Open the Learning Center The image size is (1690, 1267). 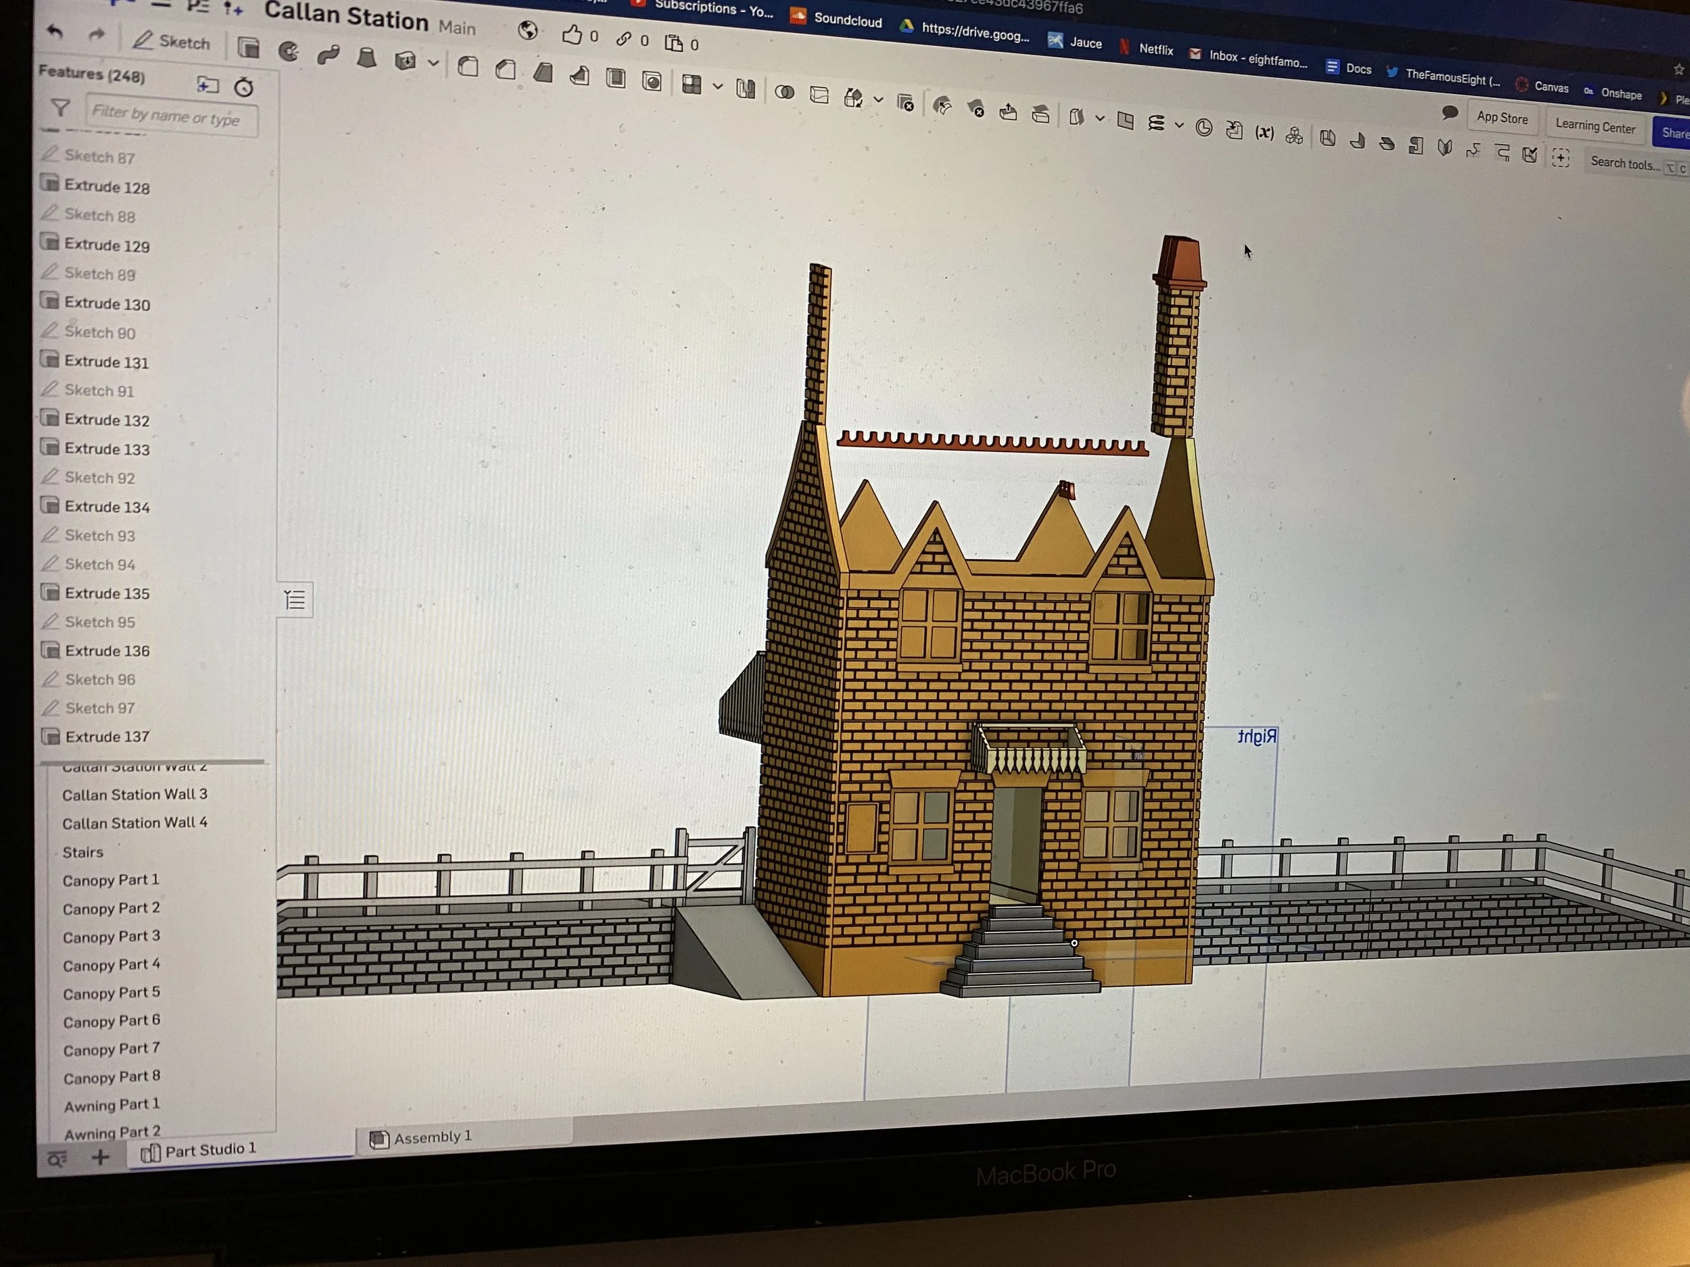click(1595, 126)
